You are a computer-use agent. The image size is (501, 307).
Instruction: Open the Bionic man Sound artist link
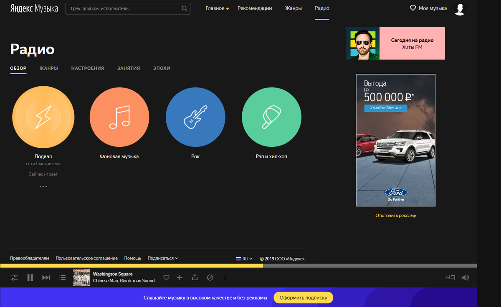[137, 281]
